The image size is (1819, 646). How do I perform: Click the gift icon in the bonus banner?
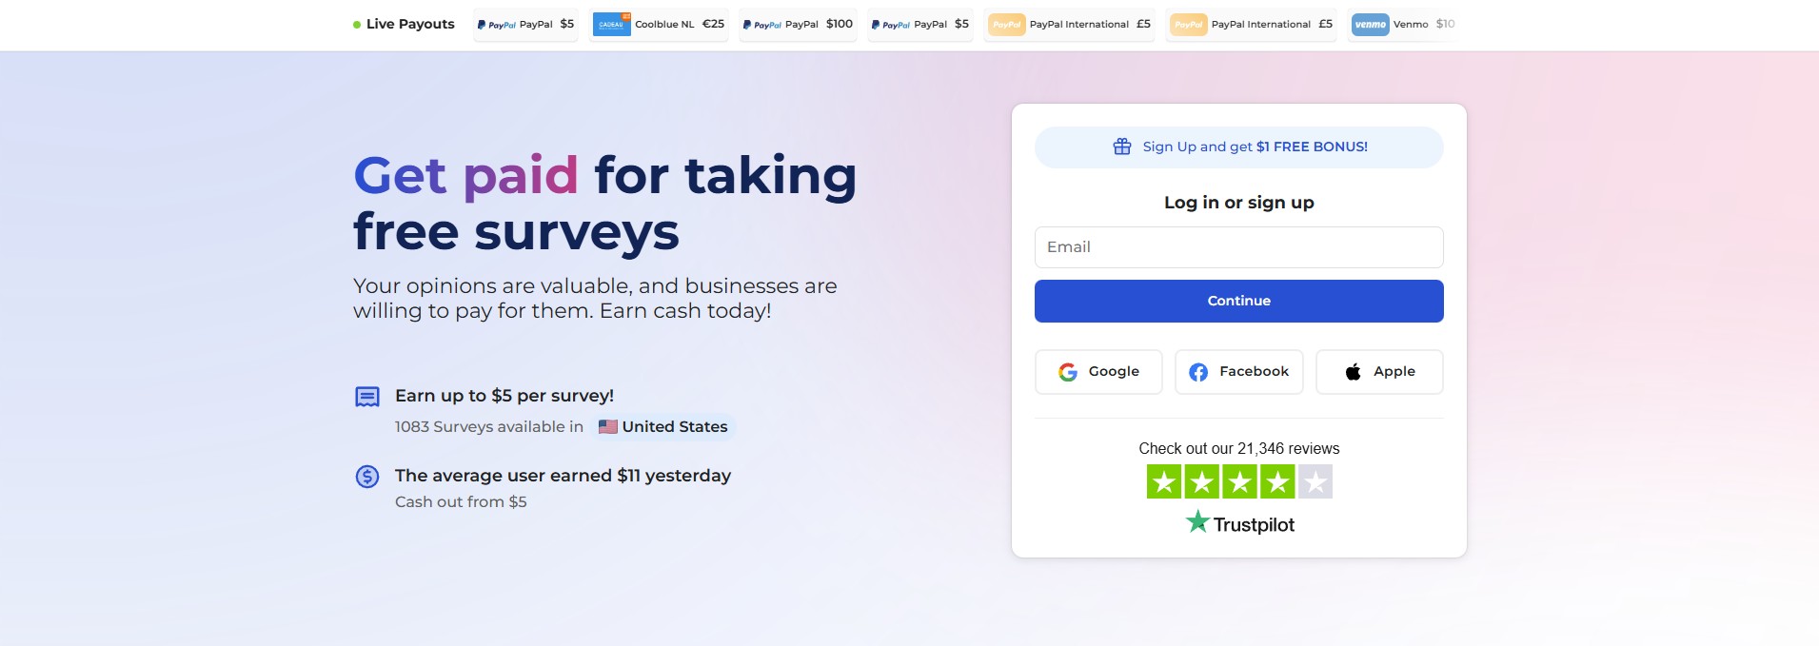point(1122,147)
